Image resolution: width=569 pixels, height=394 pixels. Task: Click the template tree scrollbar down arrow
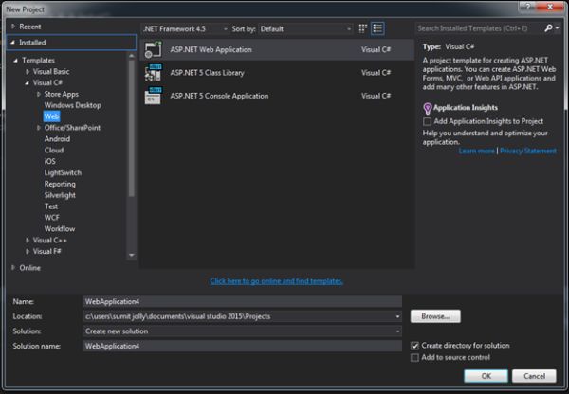coord(132,255)
